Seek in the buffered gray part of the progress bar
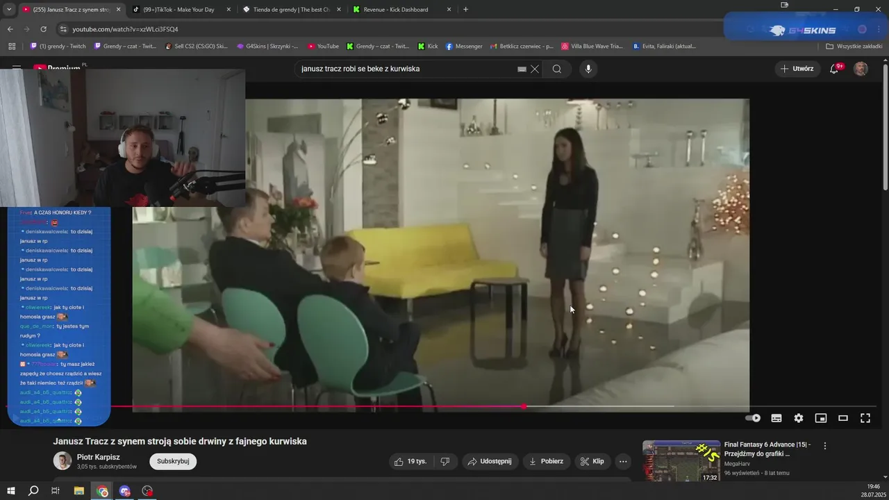Screen dimensions: 889x500 (x=599, y=406)
